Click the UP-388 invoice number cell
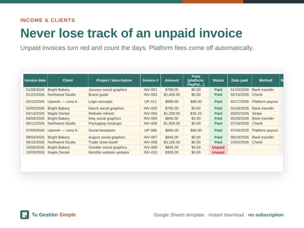Viewport: 304px width, 228px height. 150,130
